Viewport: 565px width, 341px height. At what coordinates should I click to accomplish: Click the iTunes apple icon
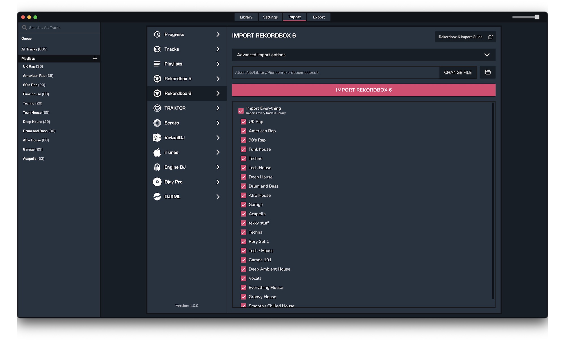click(157, 152)
